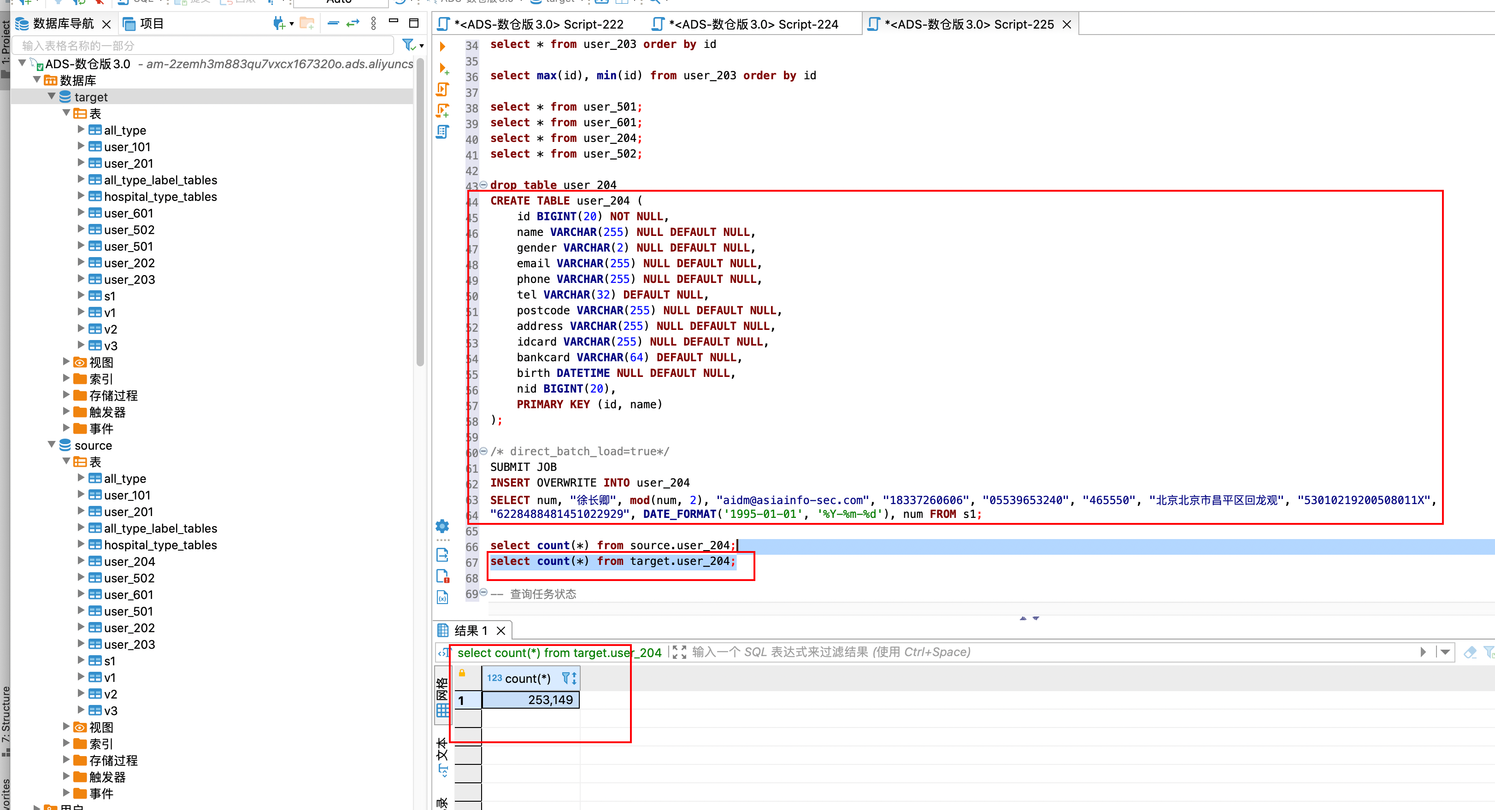Execute SQL statement in a new tab

pyautogui.click(x=443, y=69)
